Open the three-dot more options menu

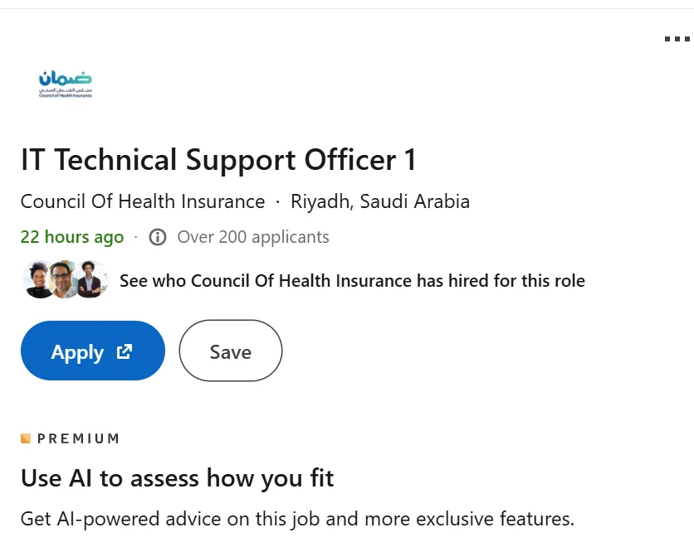677,39
